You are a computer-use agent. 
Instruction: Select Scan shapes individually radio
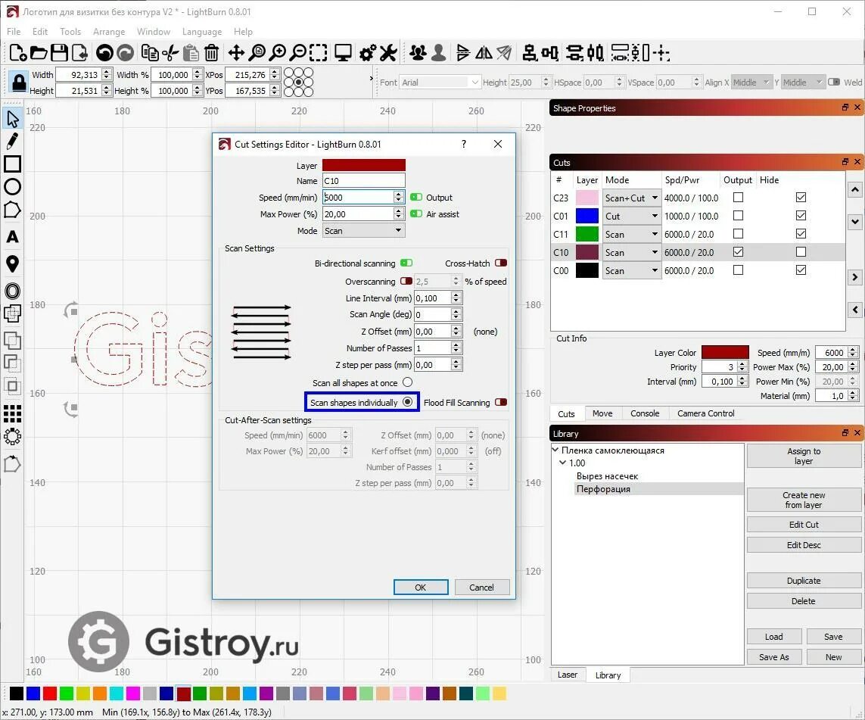(x=407, y=402)
